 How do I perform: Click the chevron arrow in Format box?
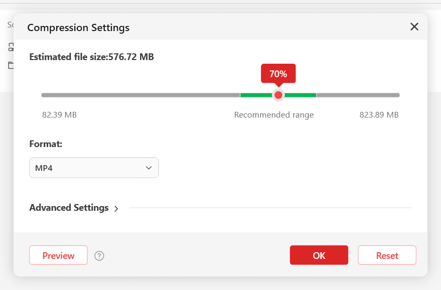point(149,168)
